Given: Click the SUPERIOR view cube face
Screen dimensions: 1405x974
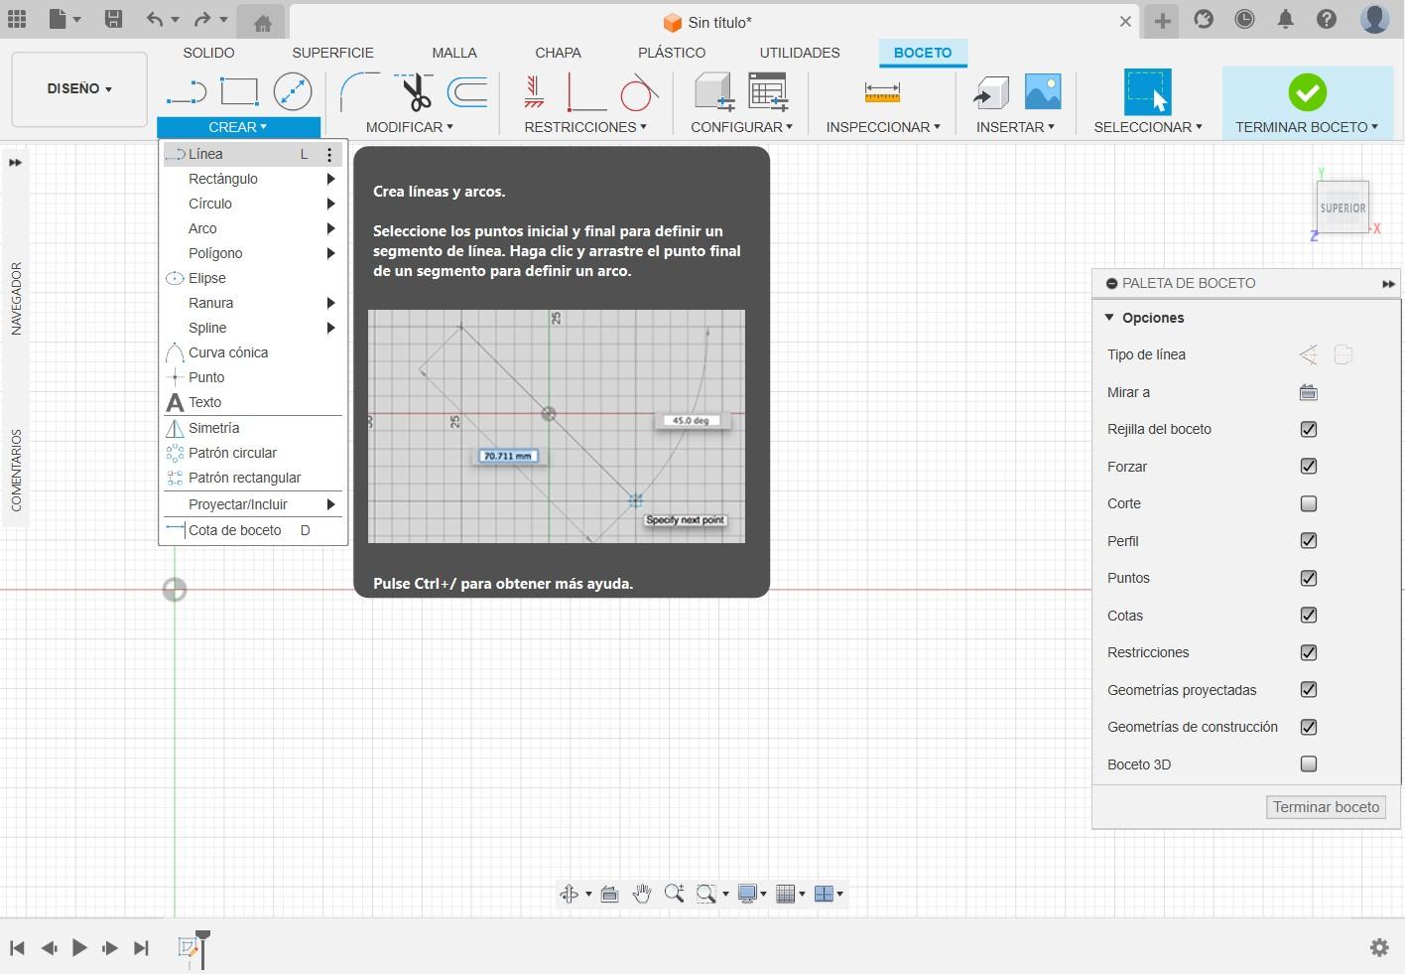Looking at the screenshot, I should pos(1342,208).
